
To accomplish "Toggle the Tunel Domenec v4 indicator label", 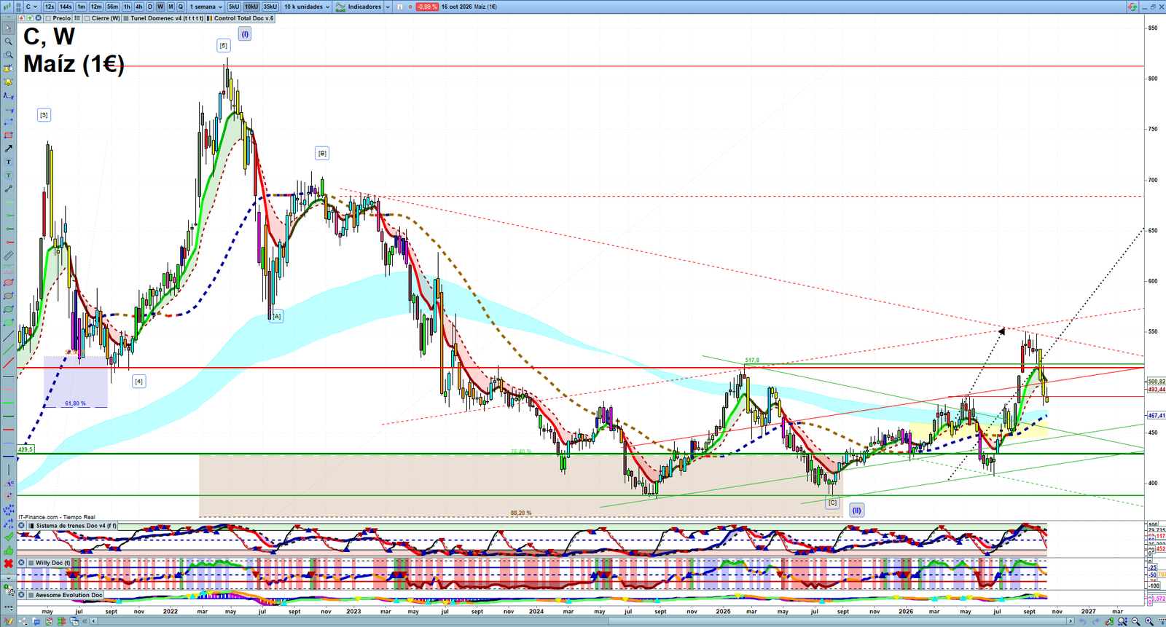I will 163,18.
